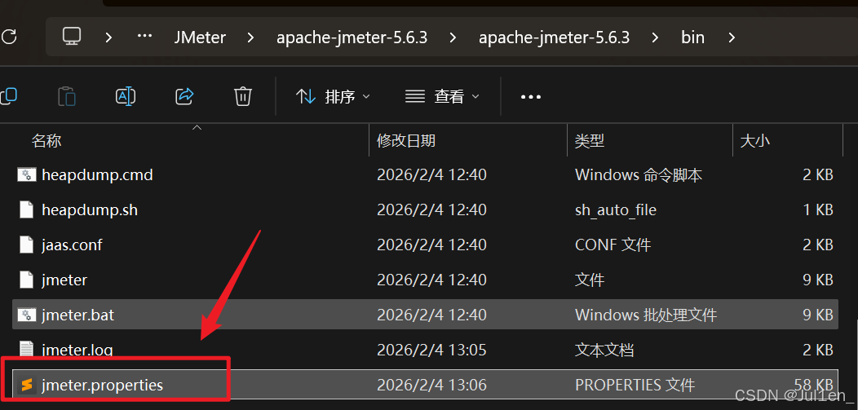Expand the chevron after the JMeter breadcrumb

(x=250, y=37)
